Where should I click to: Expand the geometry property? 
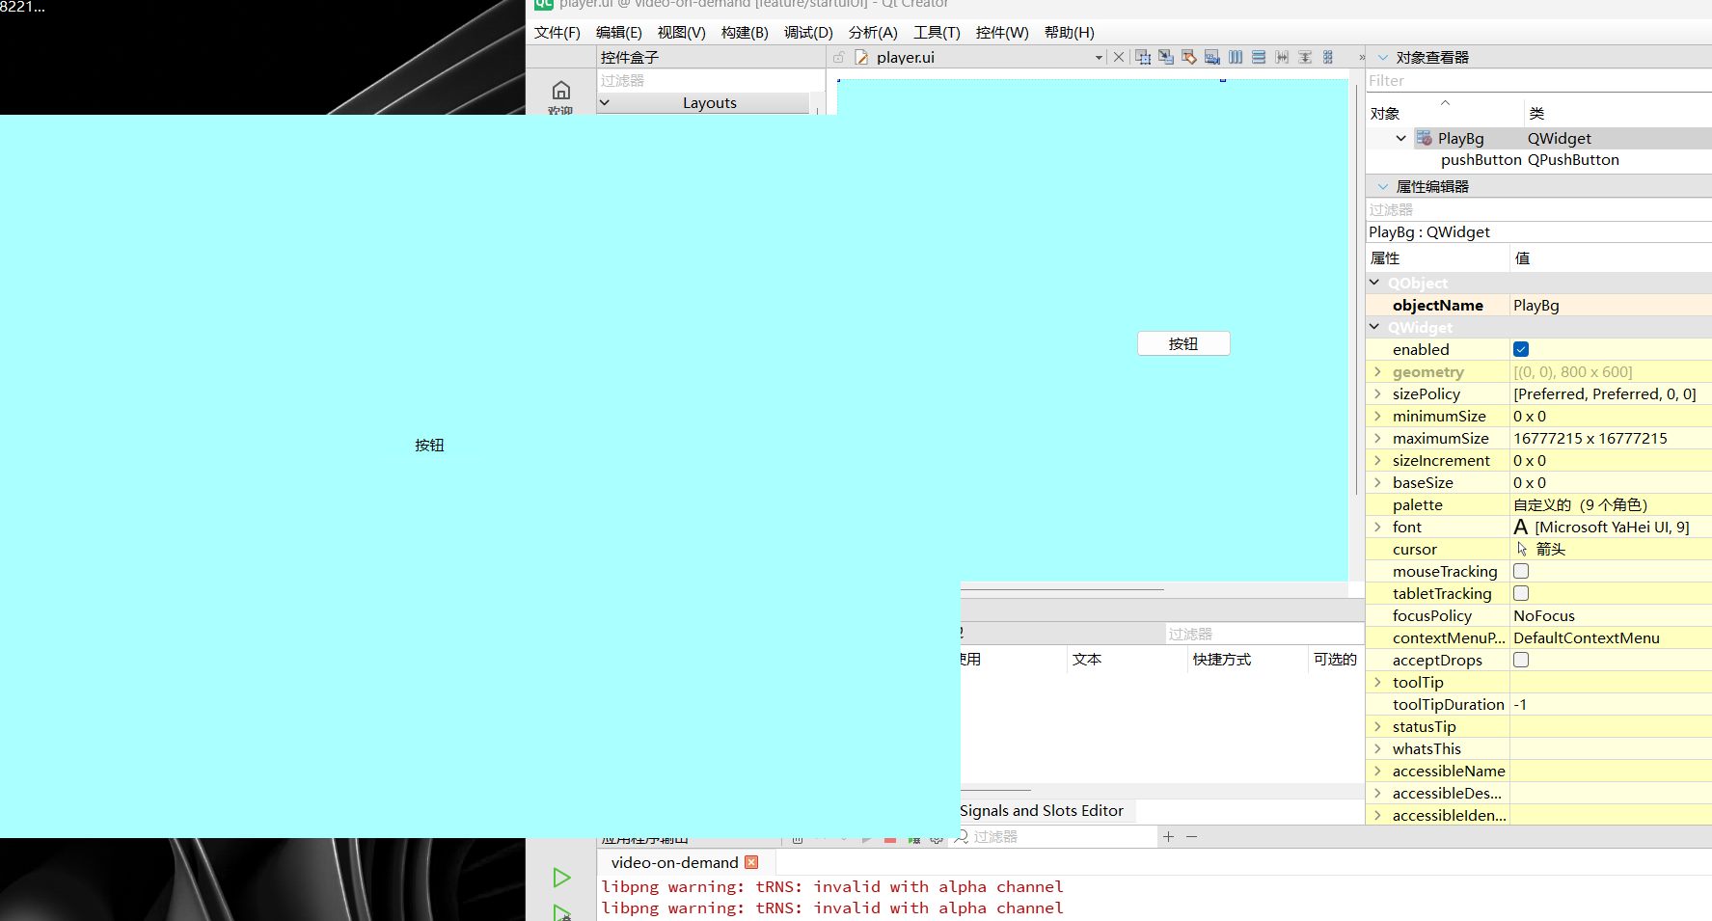pos(1377,371)
